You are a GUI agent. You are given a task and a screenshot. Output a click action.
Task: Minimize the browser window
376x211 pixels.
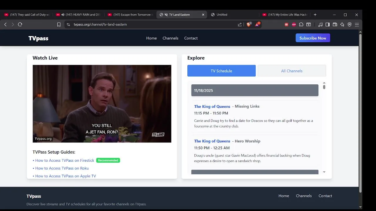click(334, 15)
